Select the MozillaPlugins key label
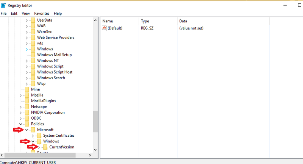Screen dimensions: 303x164 tap(43, 101)
